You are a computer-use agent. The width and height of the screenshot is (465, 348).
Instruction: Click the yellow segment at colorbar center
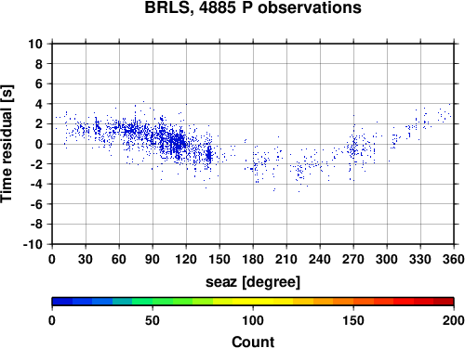pyautogui.click(x=253, y=301)
